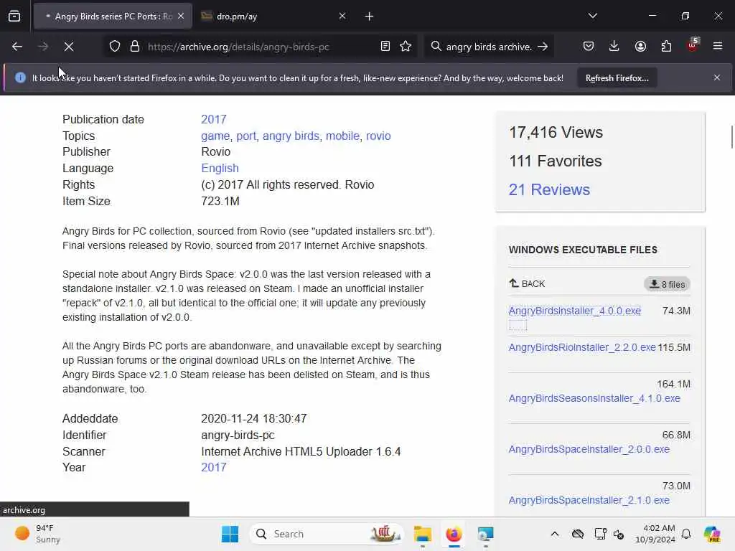Submit search with the arrow button

(543, 47)
